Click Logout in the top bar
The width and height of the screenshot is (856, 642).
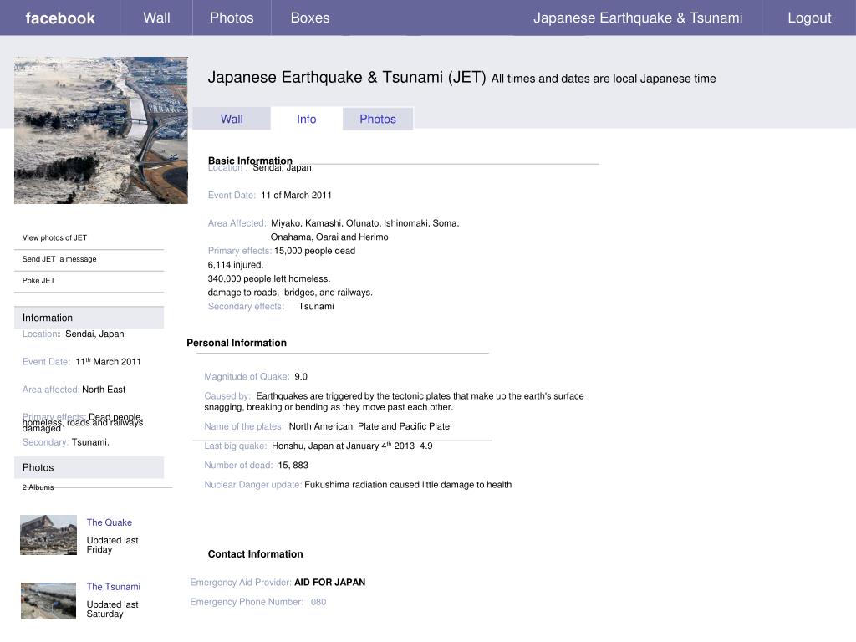(809, 18)
